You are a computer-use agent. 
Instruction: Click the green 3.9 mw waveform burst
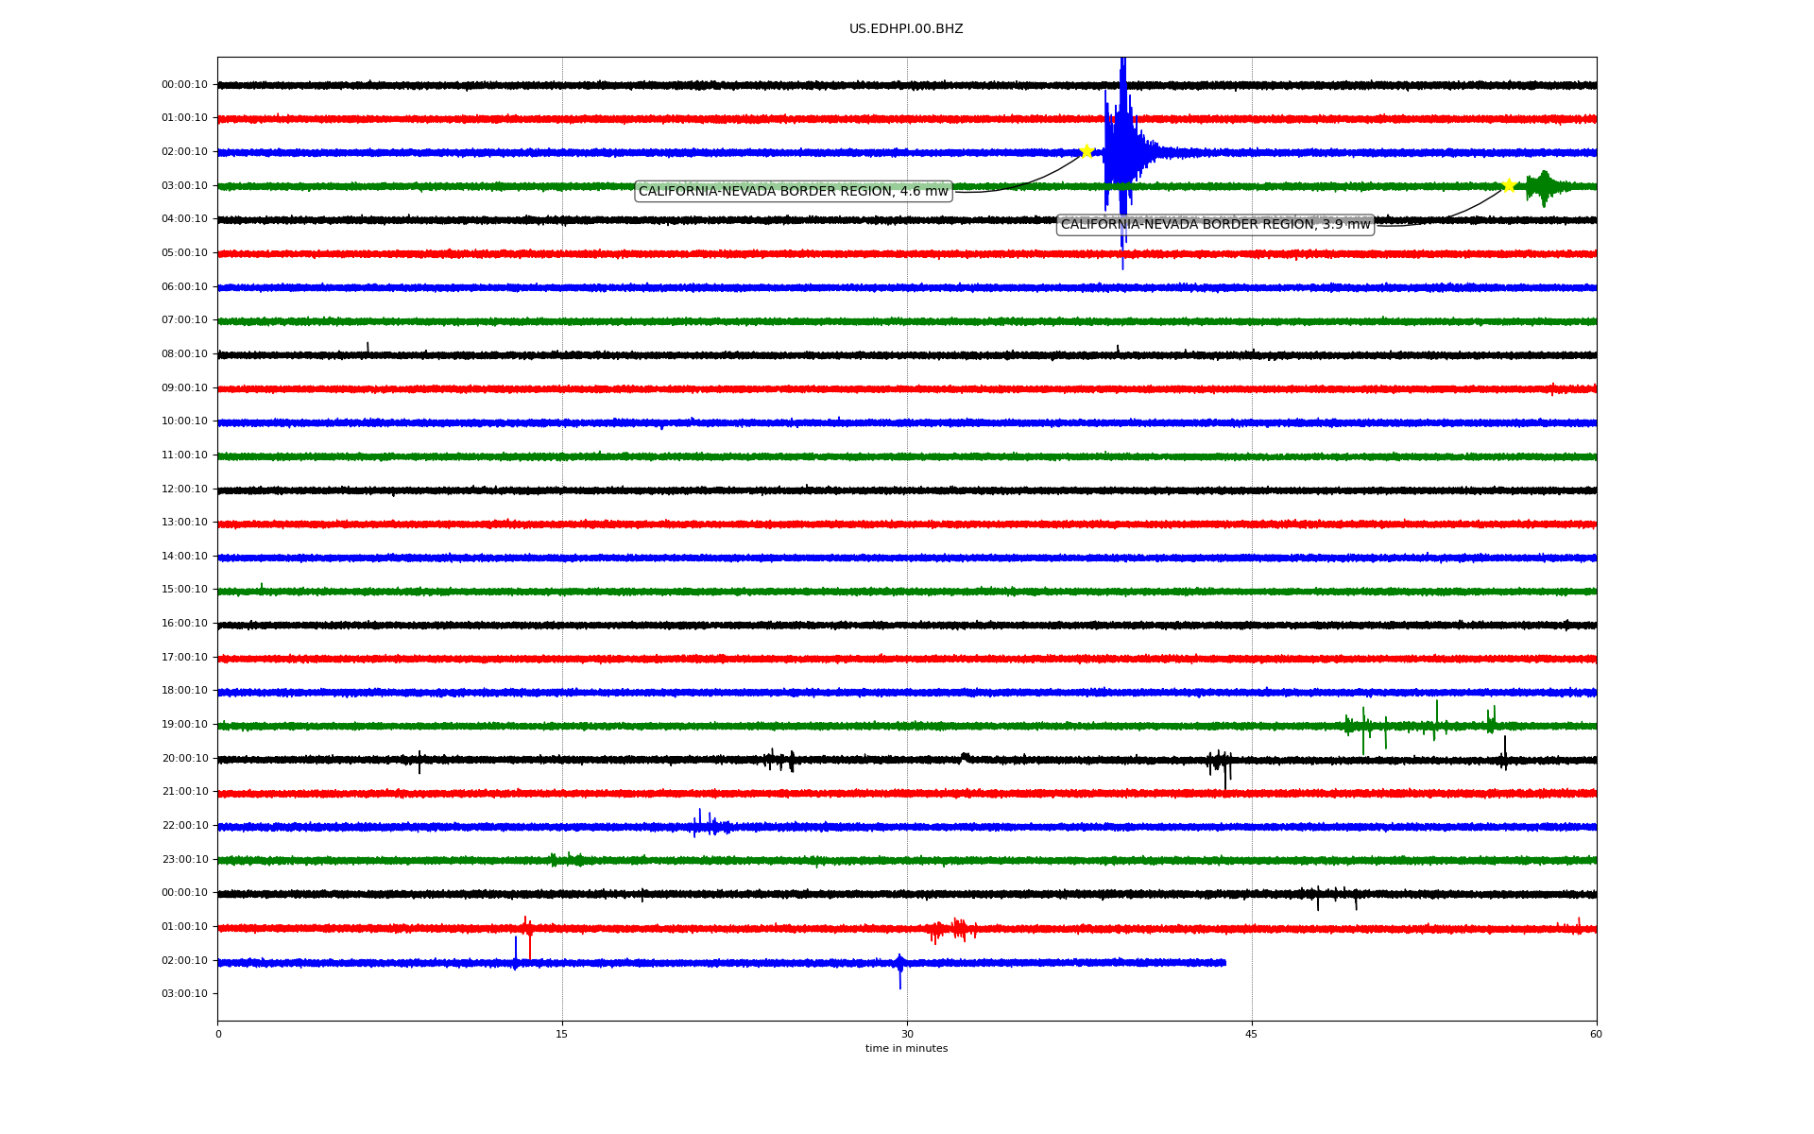point(1544,187)
